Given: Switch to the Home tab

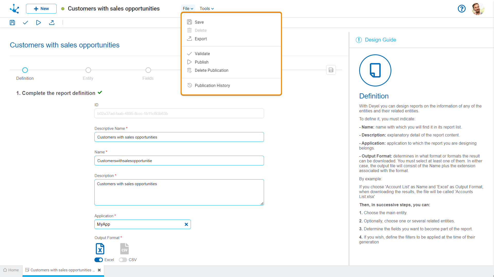Looking at the screenshot, I should pyautogui.click(x=11, y=270).
